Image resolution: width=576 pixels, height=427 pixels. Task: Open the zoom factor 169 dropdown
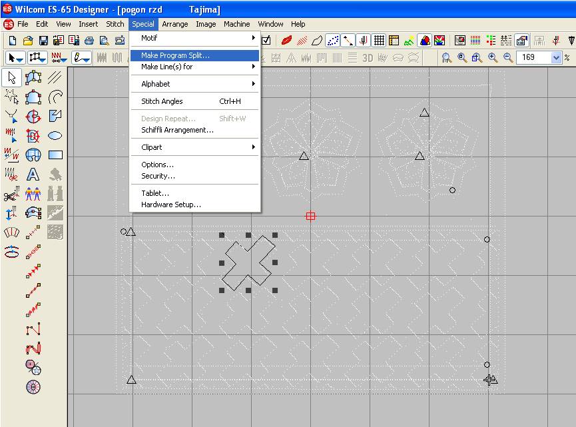[557, 58]
